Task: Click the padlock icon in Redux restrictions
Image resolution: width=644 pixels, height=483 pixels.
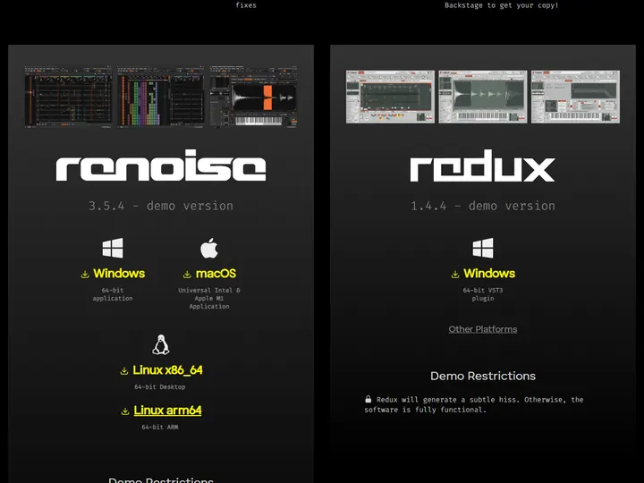Action: click(368, 399)
